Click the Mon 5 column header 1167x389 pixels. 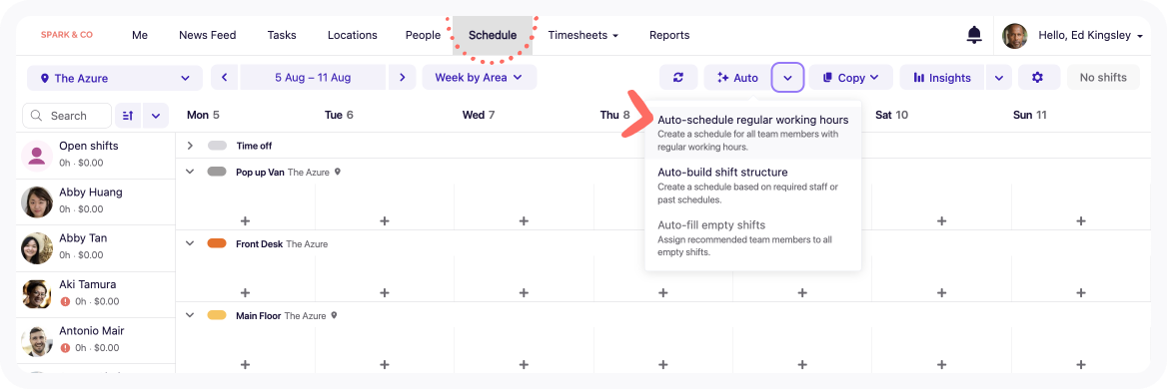point(203,115)
